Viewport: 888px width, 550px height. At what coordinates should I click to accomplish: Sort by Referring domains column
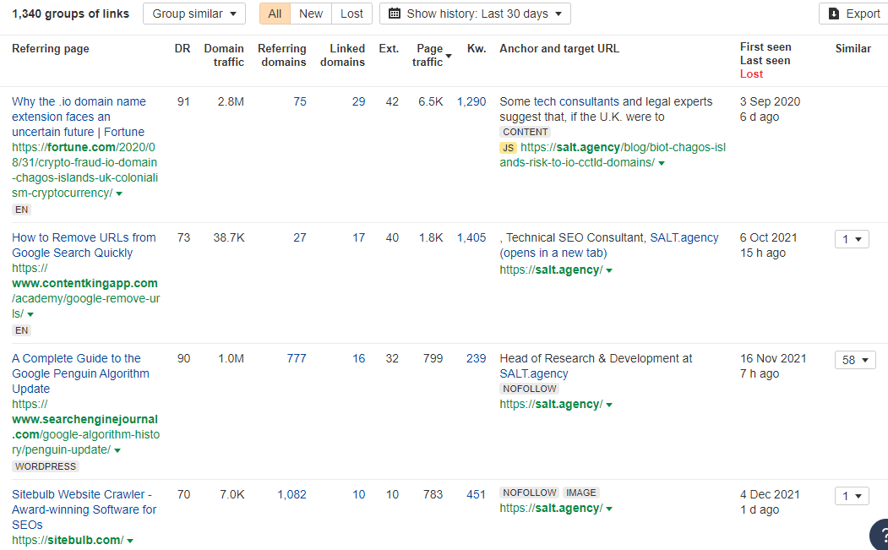click(282, 56)
